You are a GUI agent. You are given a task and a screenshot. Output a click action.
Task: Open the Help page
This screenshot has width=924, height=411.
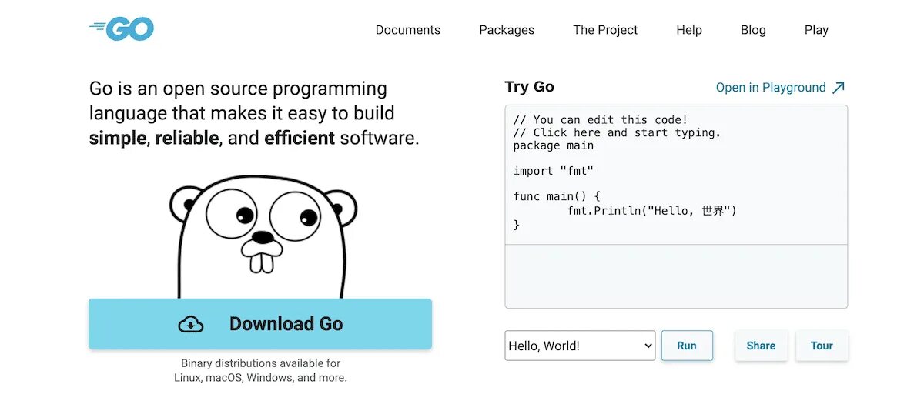pyautogui.click(x=689, y=30)
